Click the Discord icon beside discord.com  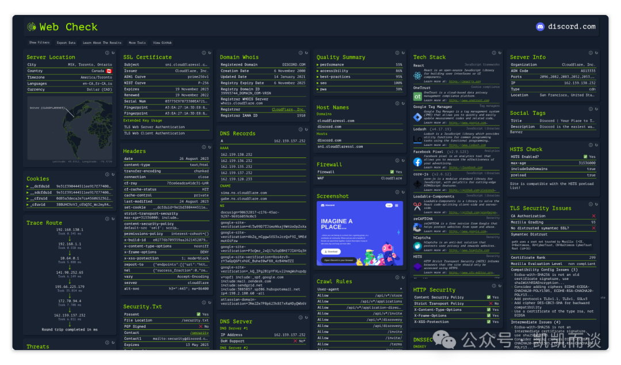click(540, 26)
